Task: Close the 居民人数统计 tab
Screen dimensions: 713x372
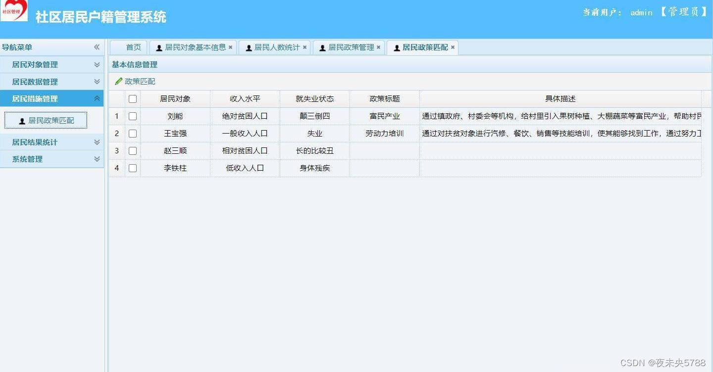Action: (x=305, y=47)
